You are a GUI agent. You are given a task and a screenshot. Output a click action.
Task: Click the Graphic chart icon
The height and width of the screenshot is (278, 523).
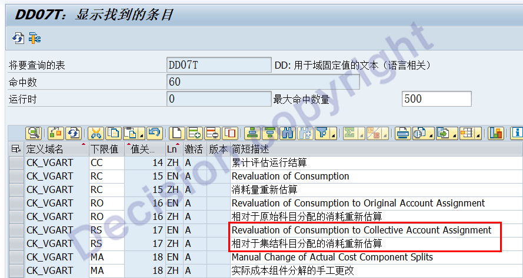coord(496,133)
